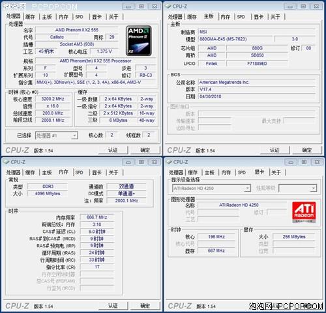Click the AMD Phenom II processor logo

[x=139, y=41]
